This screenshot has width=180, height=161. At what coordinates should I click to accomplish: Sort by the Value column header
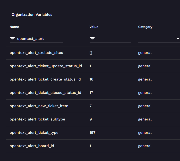(94, 27)
